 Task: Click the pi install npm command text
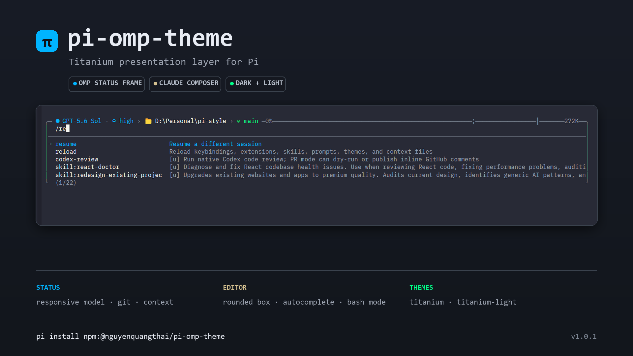(x=131, y=337)
